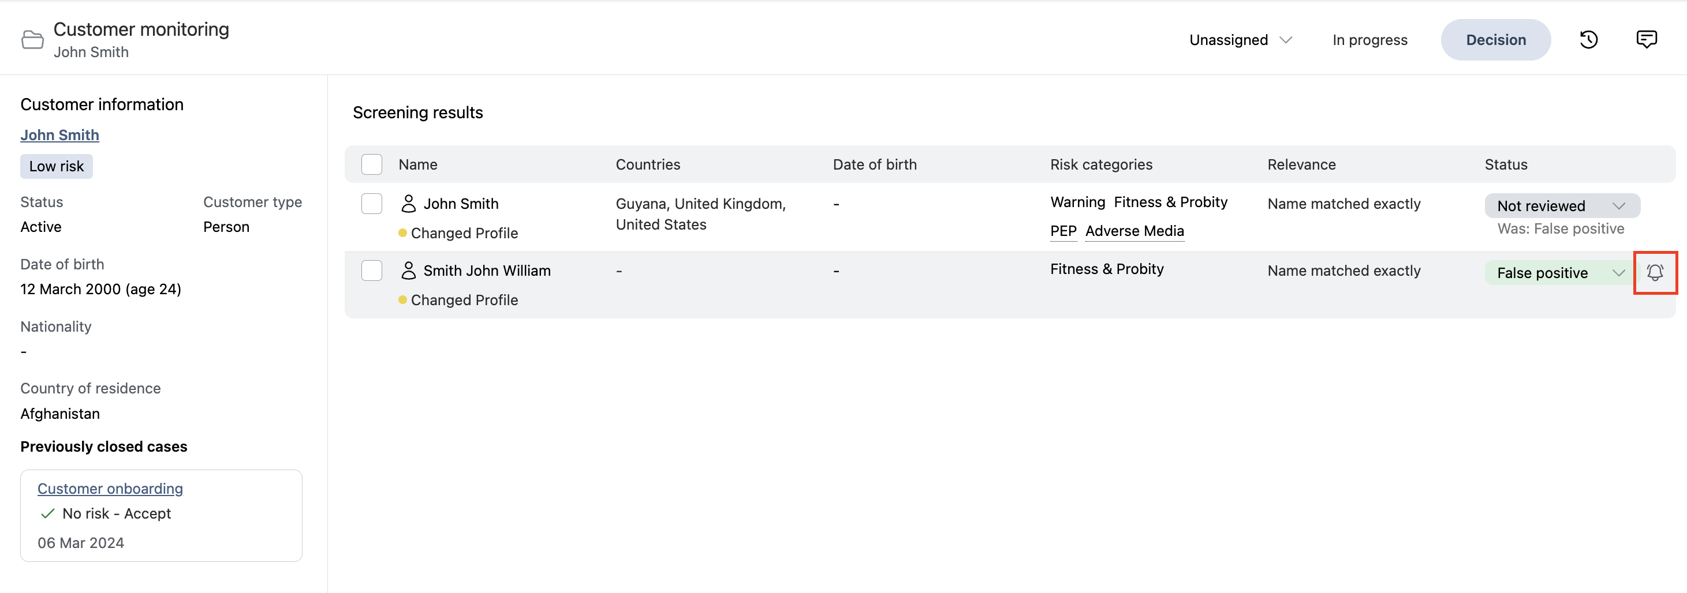1687x593 pixels.
Task: Open the Customer onboarding closed case link
Action: (x=110, y=488)
